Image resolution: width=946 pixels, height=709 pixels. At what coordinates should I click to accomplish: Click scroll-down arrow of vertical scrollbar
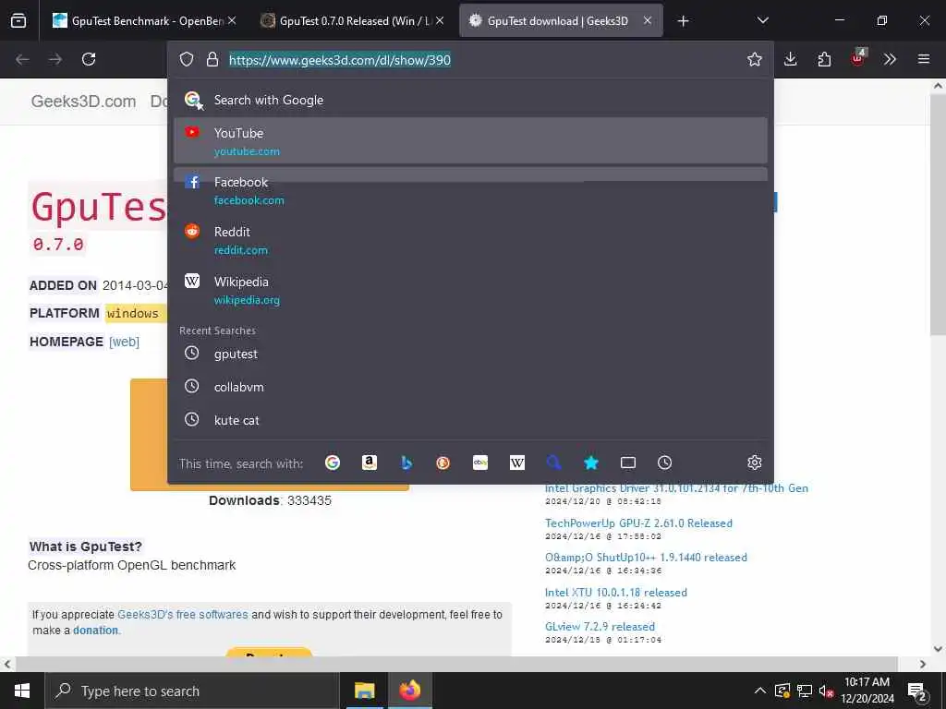pyautogui.click(x=938, y=649)
